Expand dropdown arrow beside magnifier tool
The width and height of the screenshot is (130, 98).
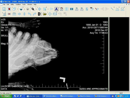[x=36, y=9]
